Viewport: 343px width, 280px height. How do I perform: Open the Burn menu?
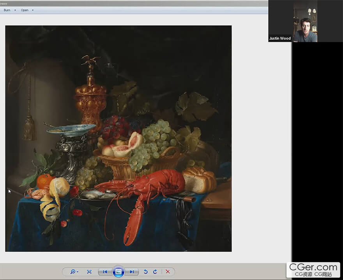click(7, 10)
